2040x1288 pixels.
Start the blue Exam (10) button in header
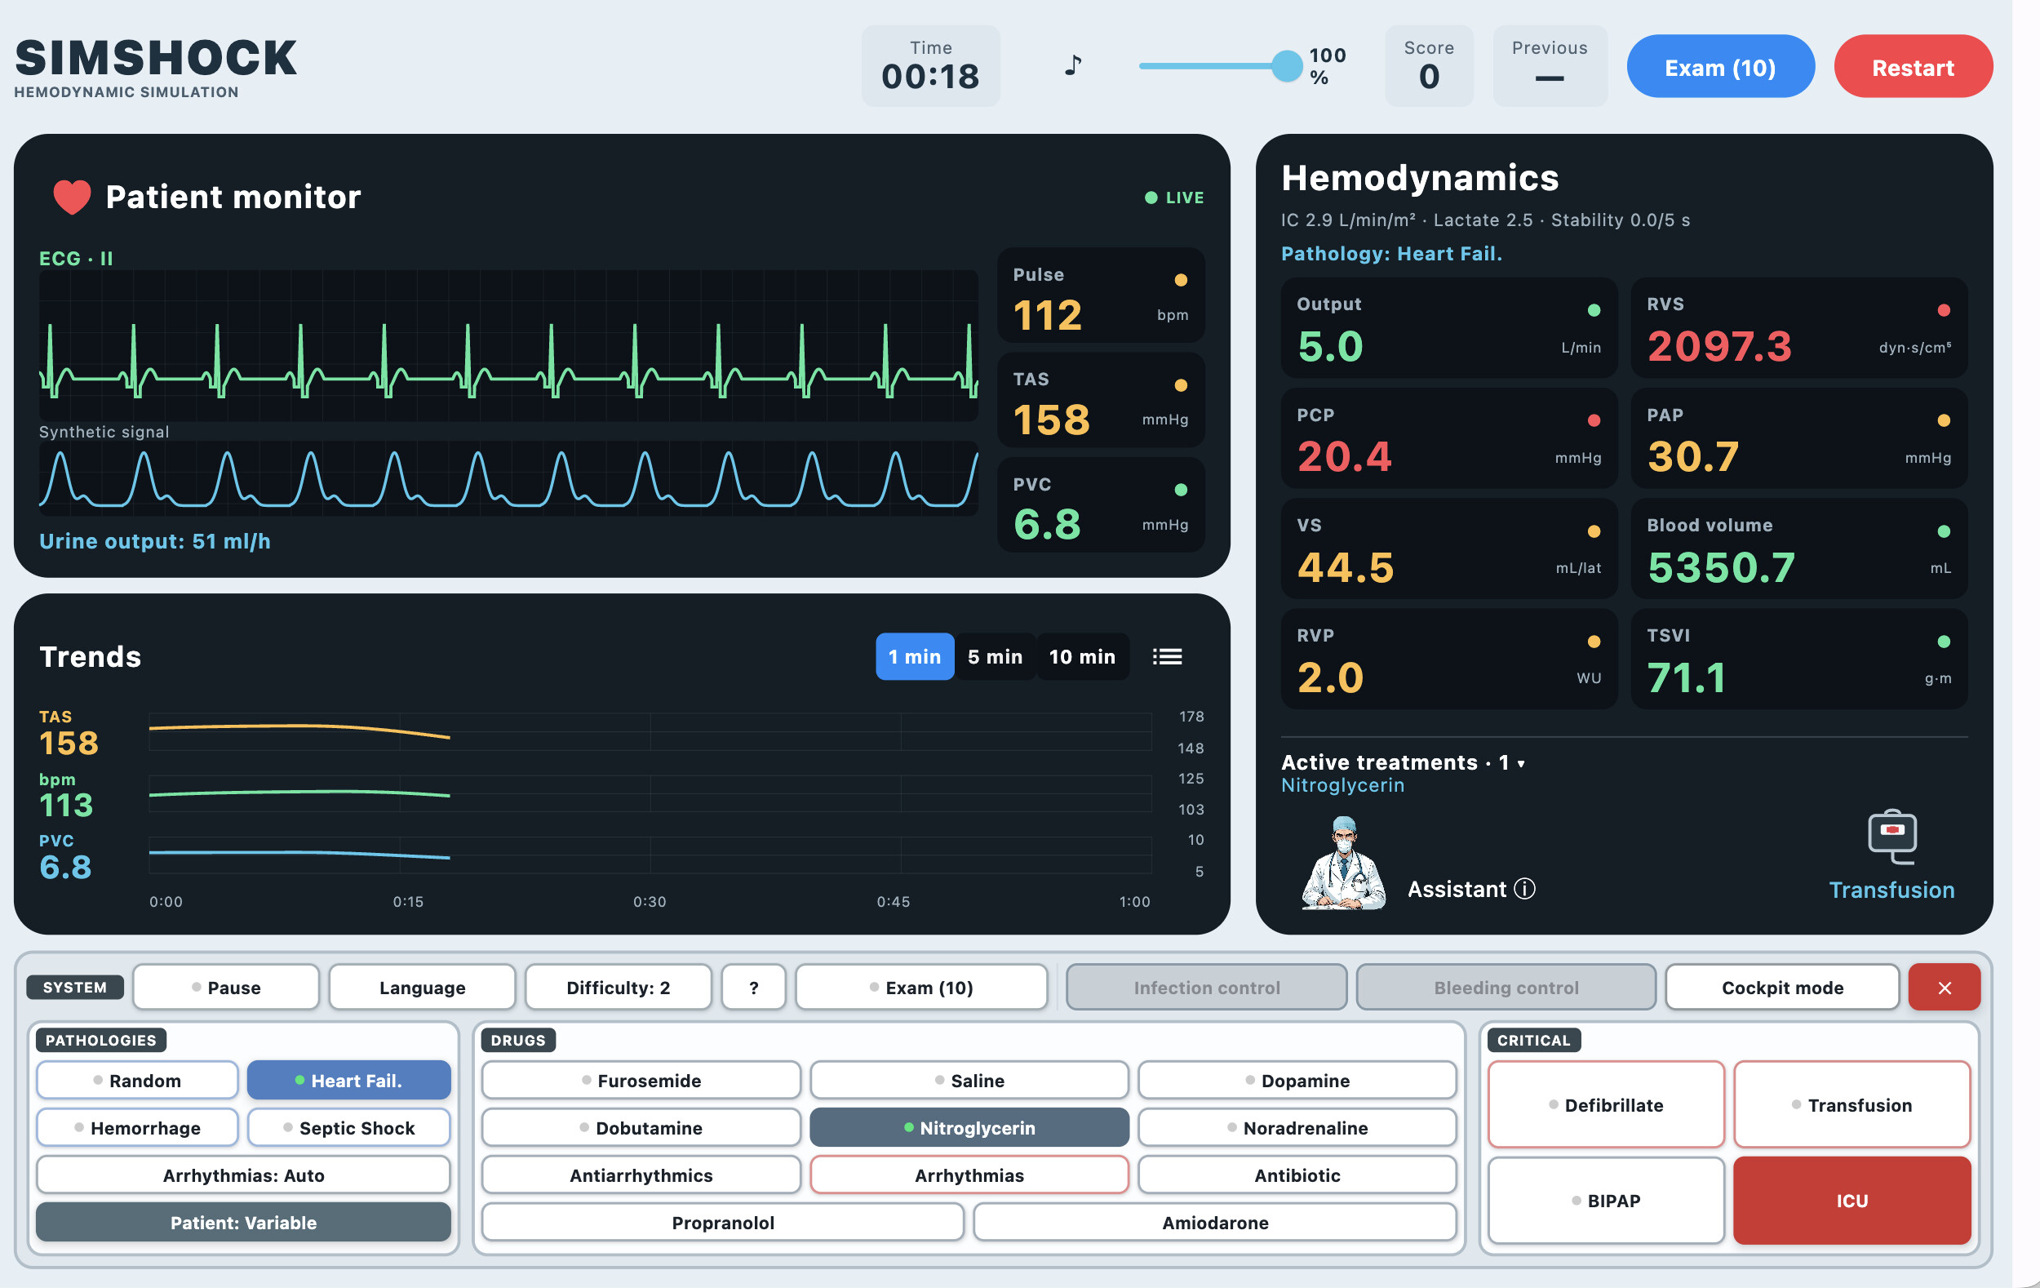[x=1720, y=67]
